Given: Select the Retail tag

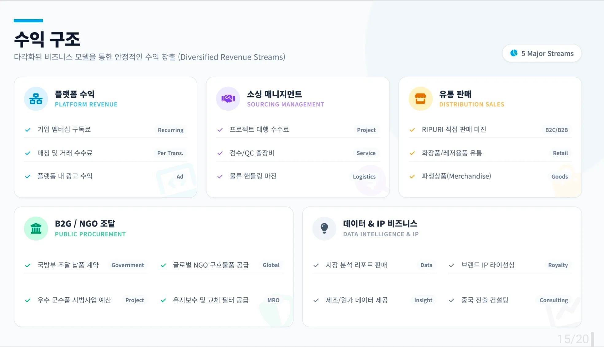Looking at the screenshot, I should [560, 153].
